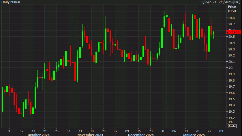
Task: Click the 18 date tick in November
Action: 92,131
